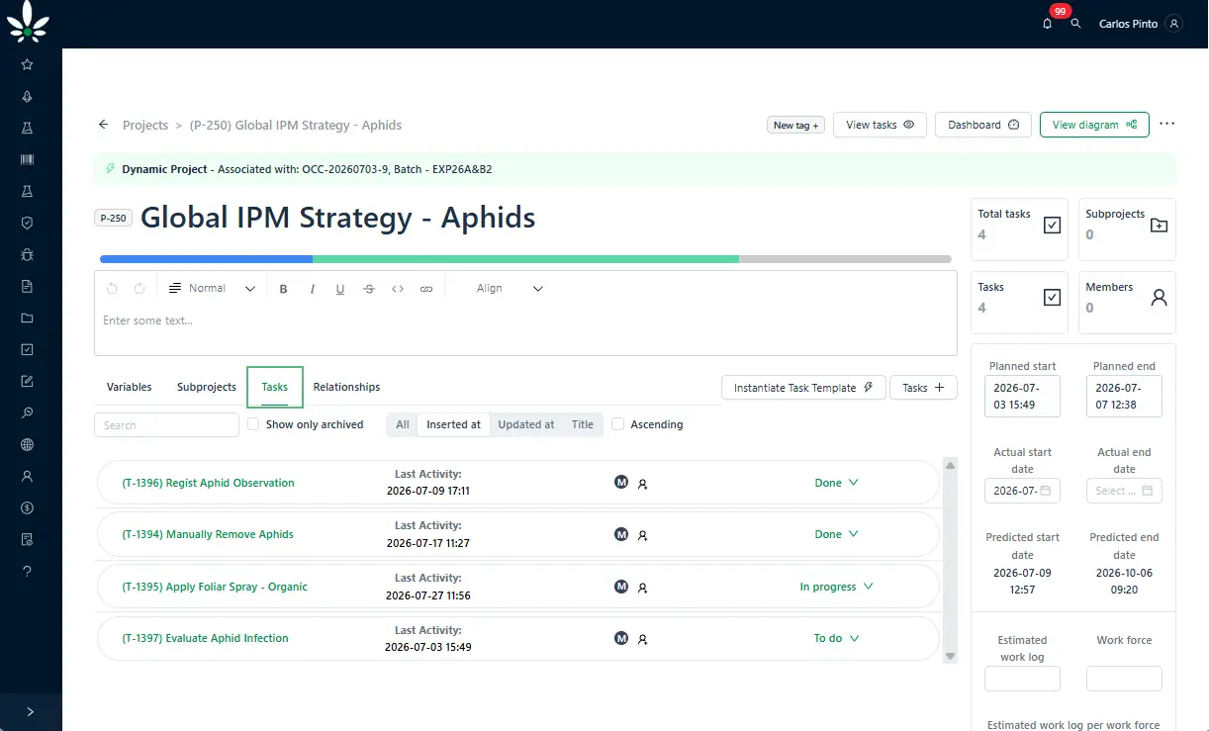1209x731 pixels.
Task: Open the three-dots more options menu
Action: [x=1167, y=124]
